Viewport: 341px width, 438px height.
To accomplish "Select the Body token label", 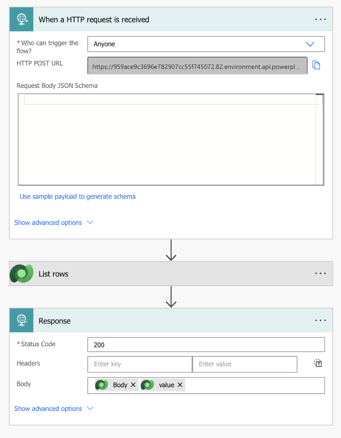I will click(120, 385).
